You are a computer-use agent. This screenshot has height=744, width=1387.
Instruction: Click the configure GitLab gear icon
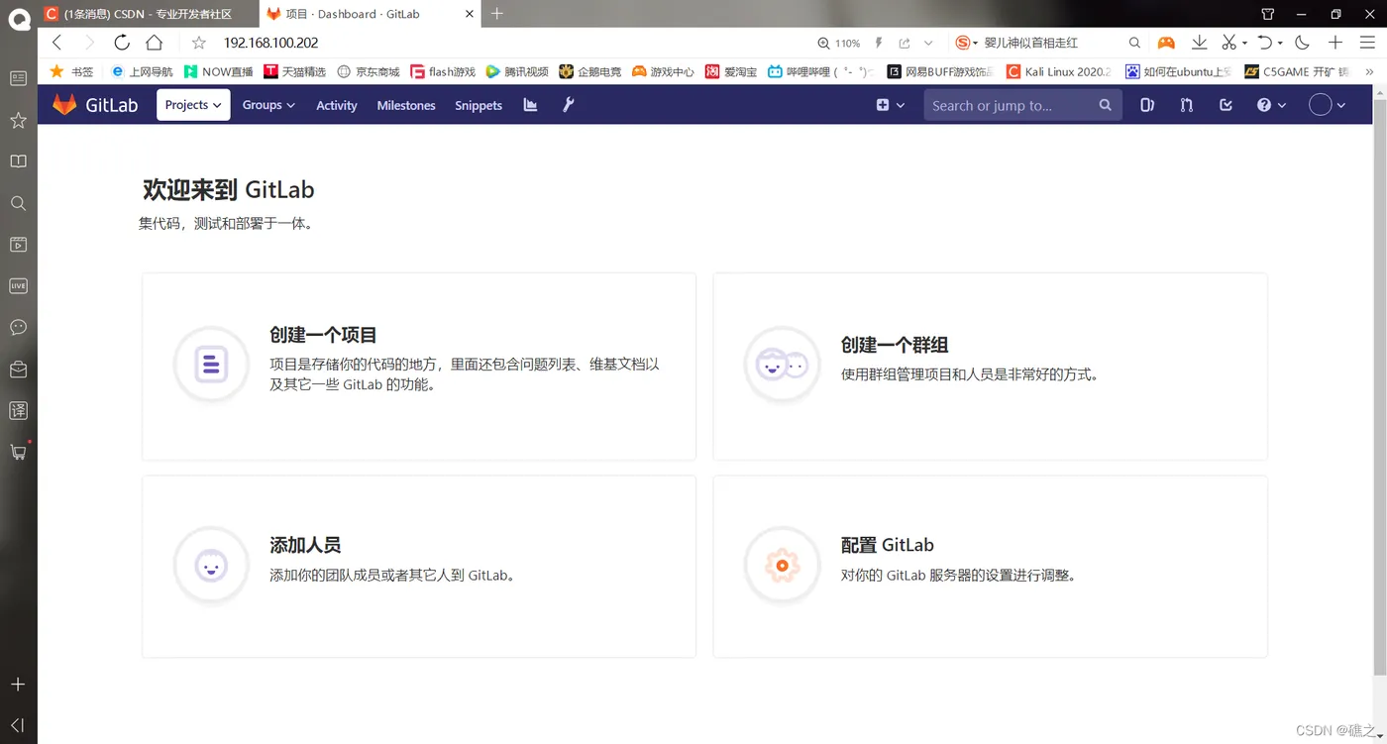point(782,566)
